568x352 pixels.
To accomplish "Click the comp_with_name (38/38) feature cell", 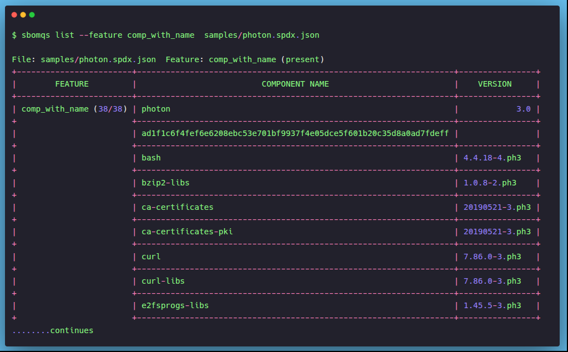I will pos(74,109).
